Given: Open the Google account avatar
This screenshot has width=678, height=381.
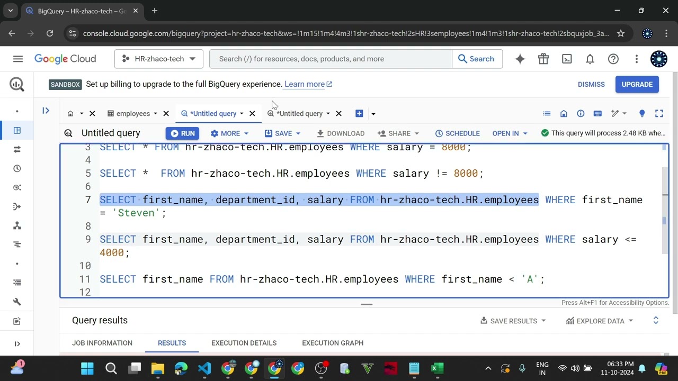Looking at the screenshot, I should tap(659, 59).
